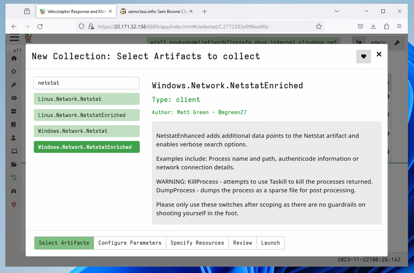Click the Launch step button
The width and height of the screenshot is (414, 273).
point(271,243)
